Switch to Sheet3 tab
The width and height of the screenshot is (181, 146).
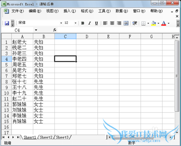tap(62, 137)
